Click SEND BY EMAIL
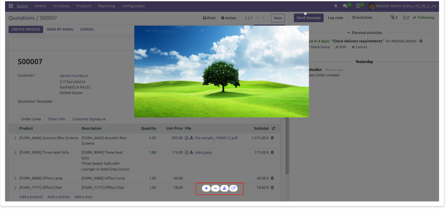Image resolution: width=446 pixels, height=209 pixels. click(60, 29)
